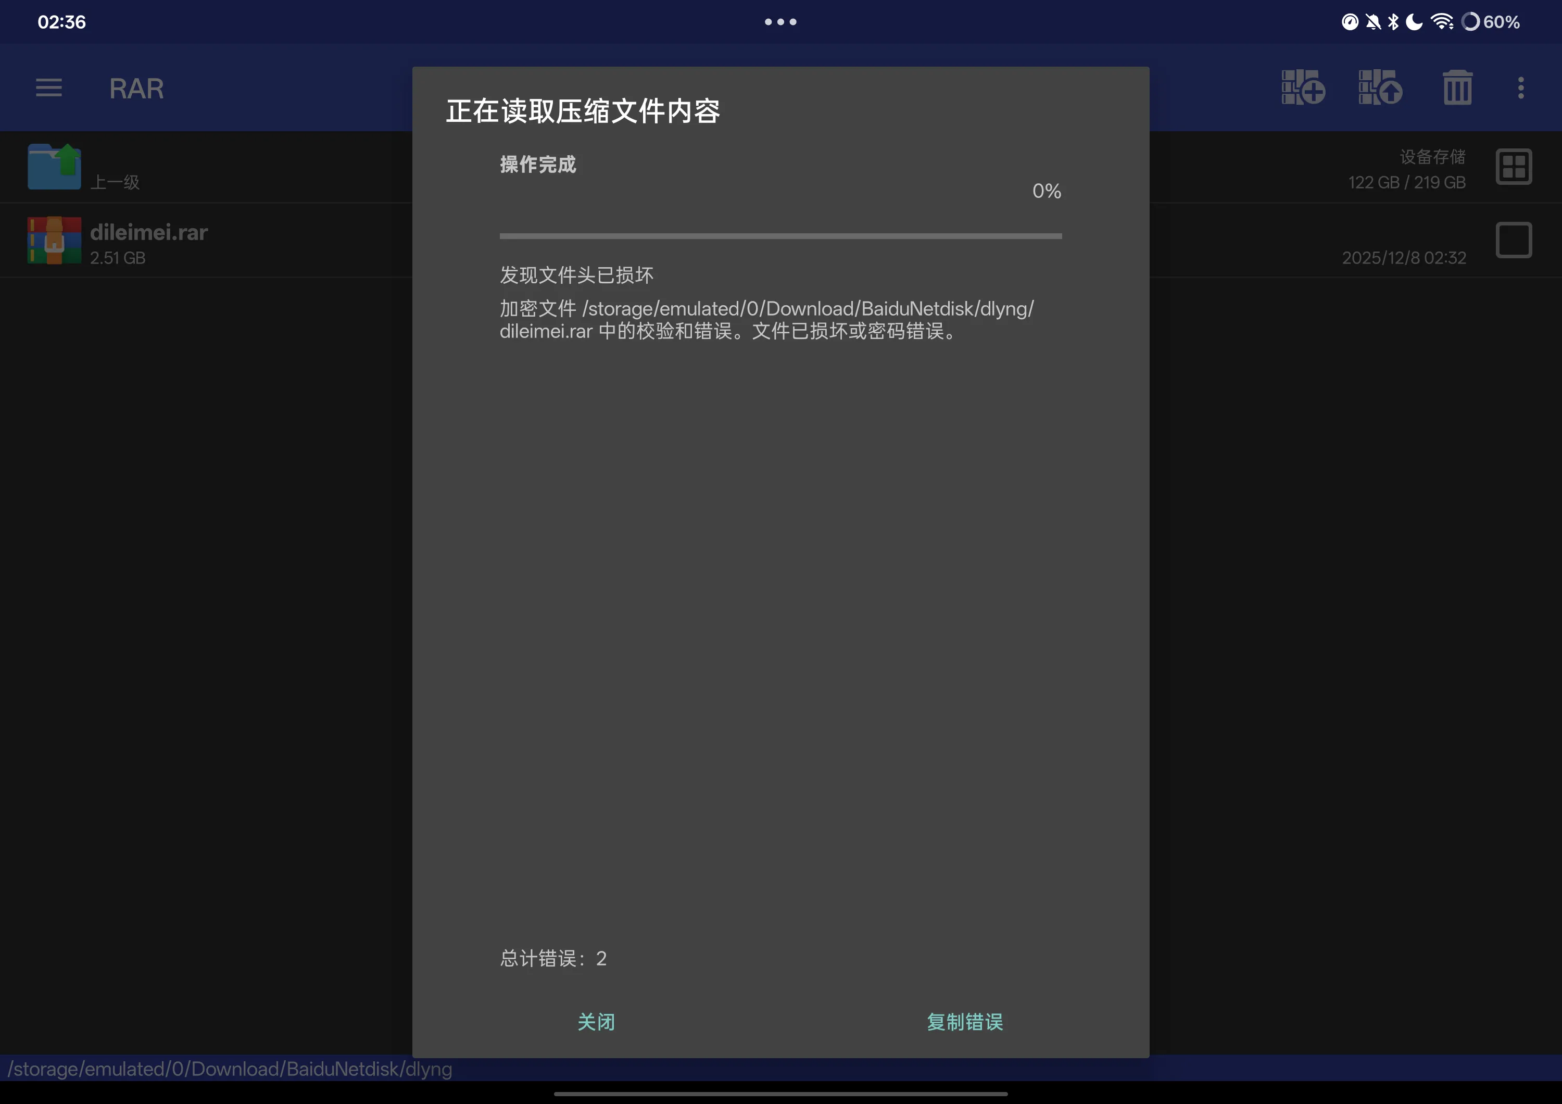
Task: Tap the dileimei.rar archive icon
Action: coord(55,240)
